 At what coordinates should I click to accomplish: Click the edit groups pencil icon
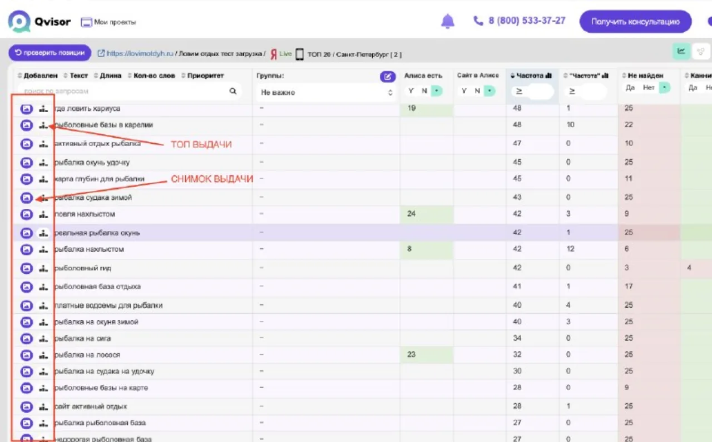point(388,77)
